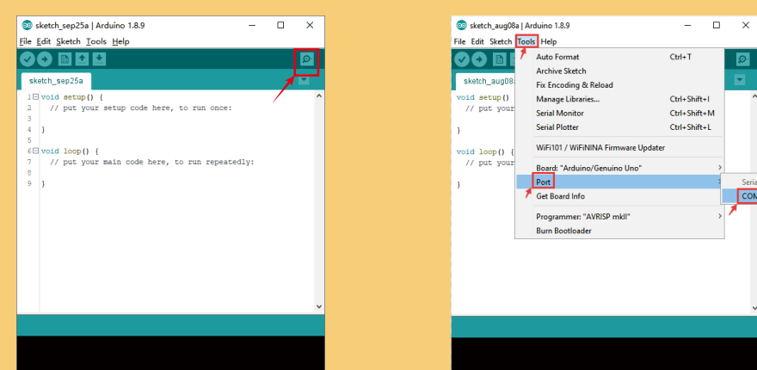Maximize the sketch_sep25a window

click(x=280, y=25)
